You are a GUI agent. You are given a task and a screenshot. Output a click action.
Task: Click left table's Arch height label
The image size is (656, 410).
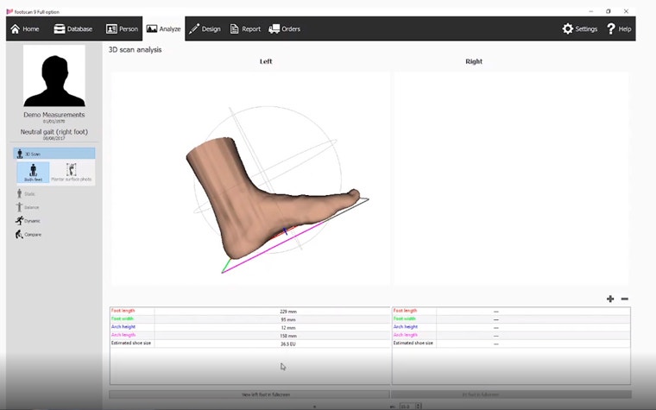coord(123,327)
